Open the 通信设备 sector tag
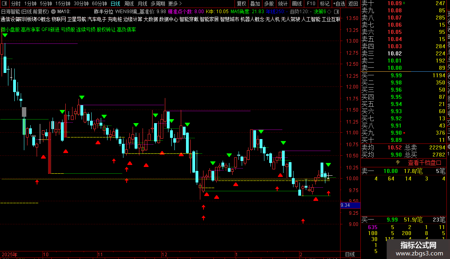Screen dimensions: 450x259 pyautogui.click(x=10, y=19)
